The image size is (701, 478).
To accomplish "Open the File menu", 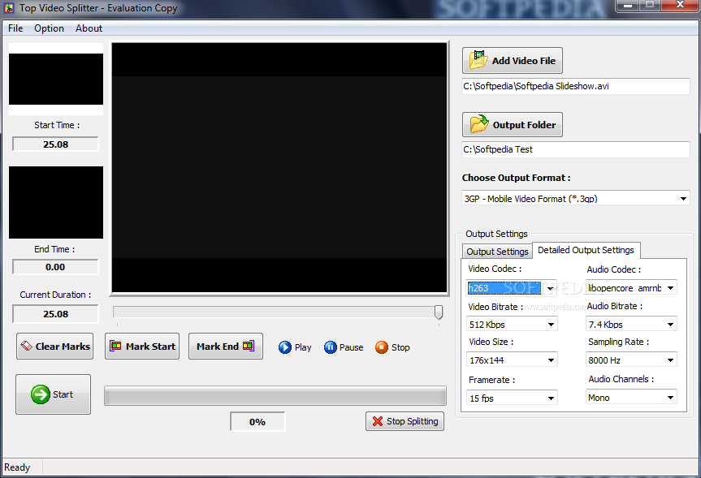I will tap(15, 28).
